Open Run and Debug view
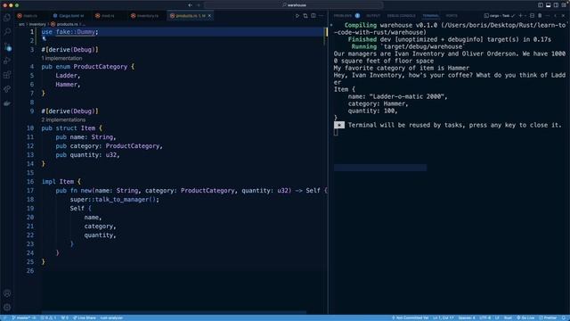Image resolution: width=570 pixels, height=321 pixels. pyautogui.click(x=7, y=61)
